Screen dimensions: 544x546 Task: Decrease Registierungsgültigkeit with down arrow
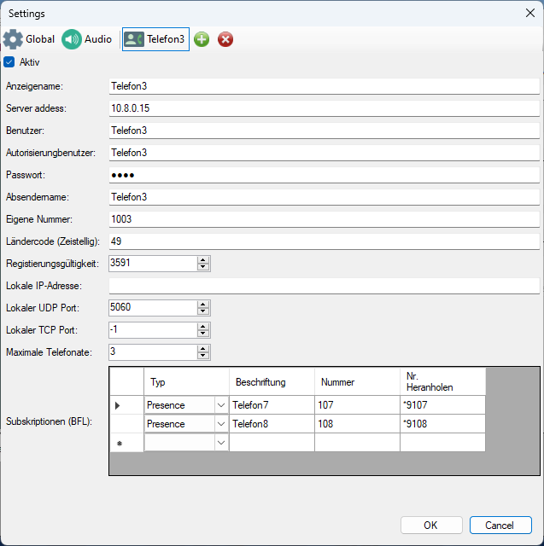[202, 267]
